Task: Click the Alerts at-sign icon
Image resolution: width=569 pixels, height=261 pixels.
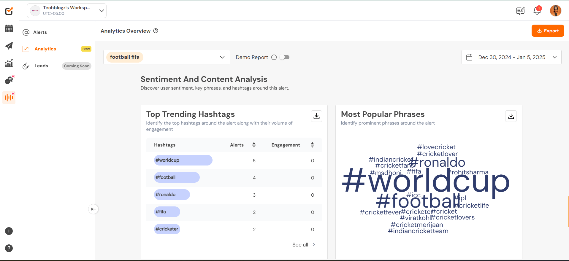Action: [26, 32]
